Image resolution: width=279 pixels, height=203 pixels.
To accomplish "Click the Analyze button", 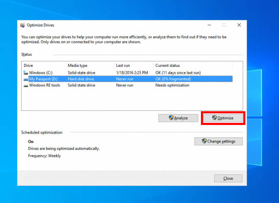I will (178, 118).
